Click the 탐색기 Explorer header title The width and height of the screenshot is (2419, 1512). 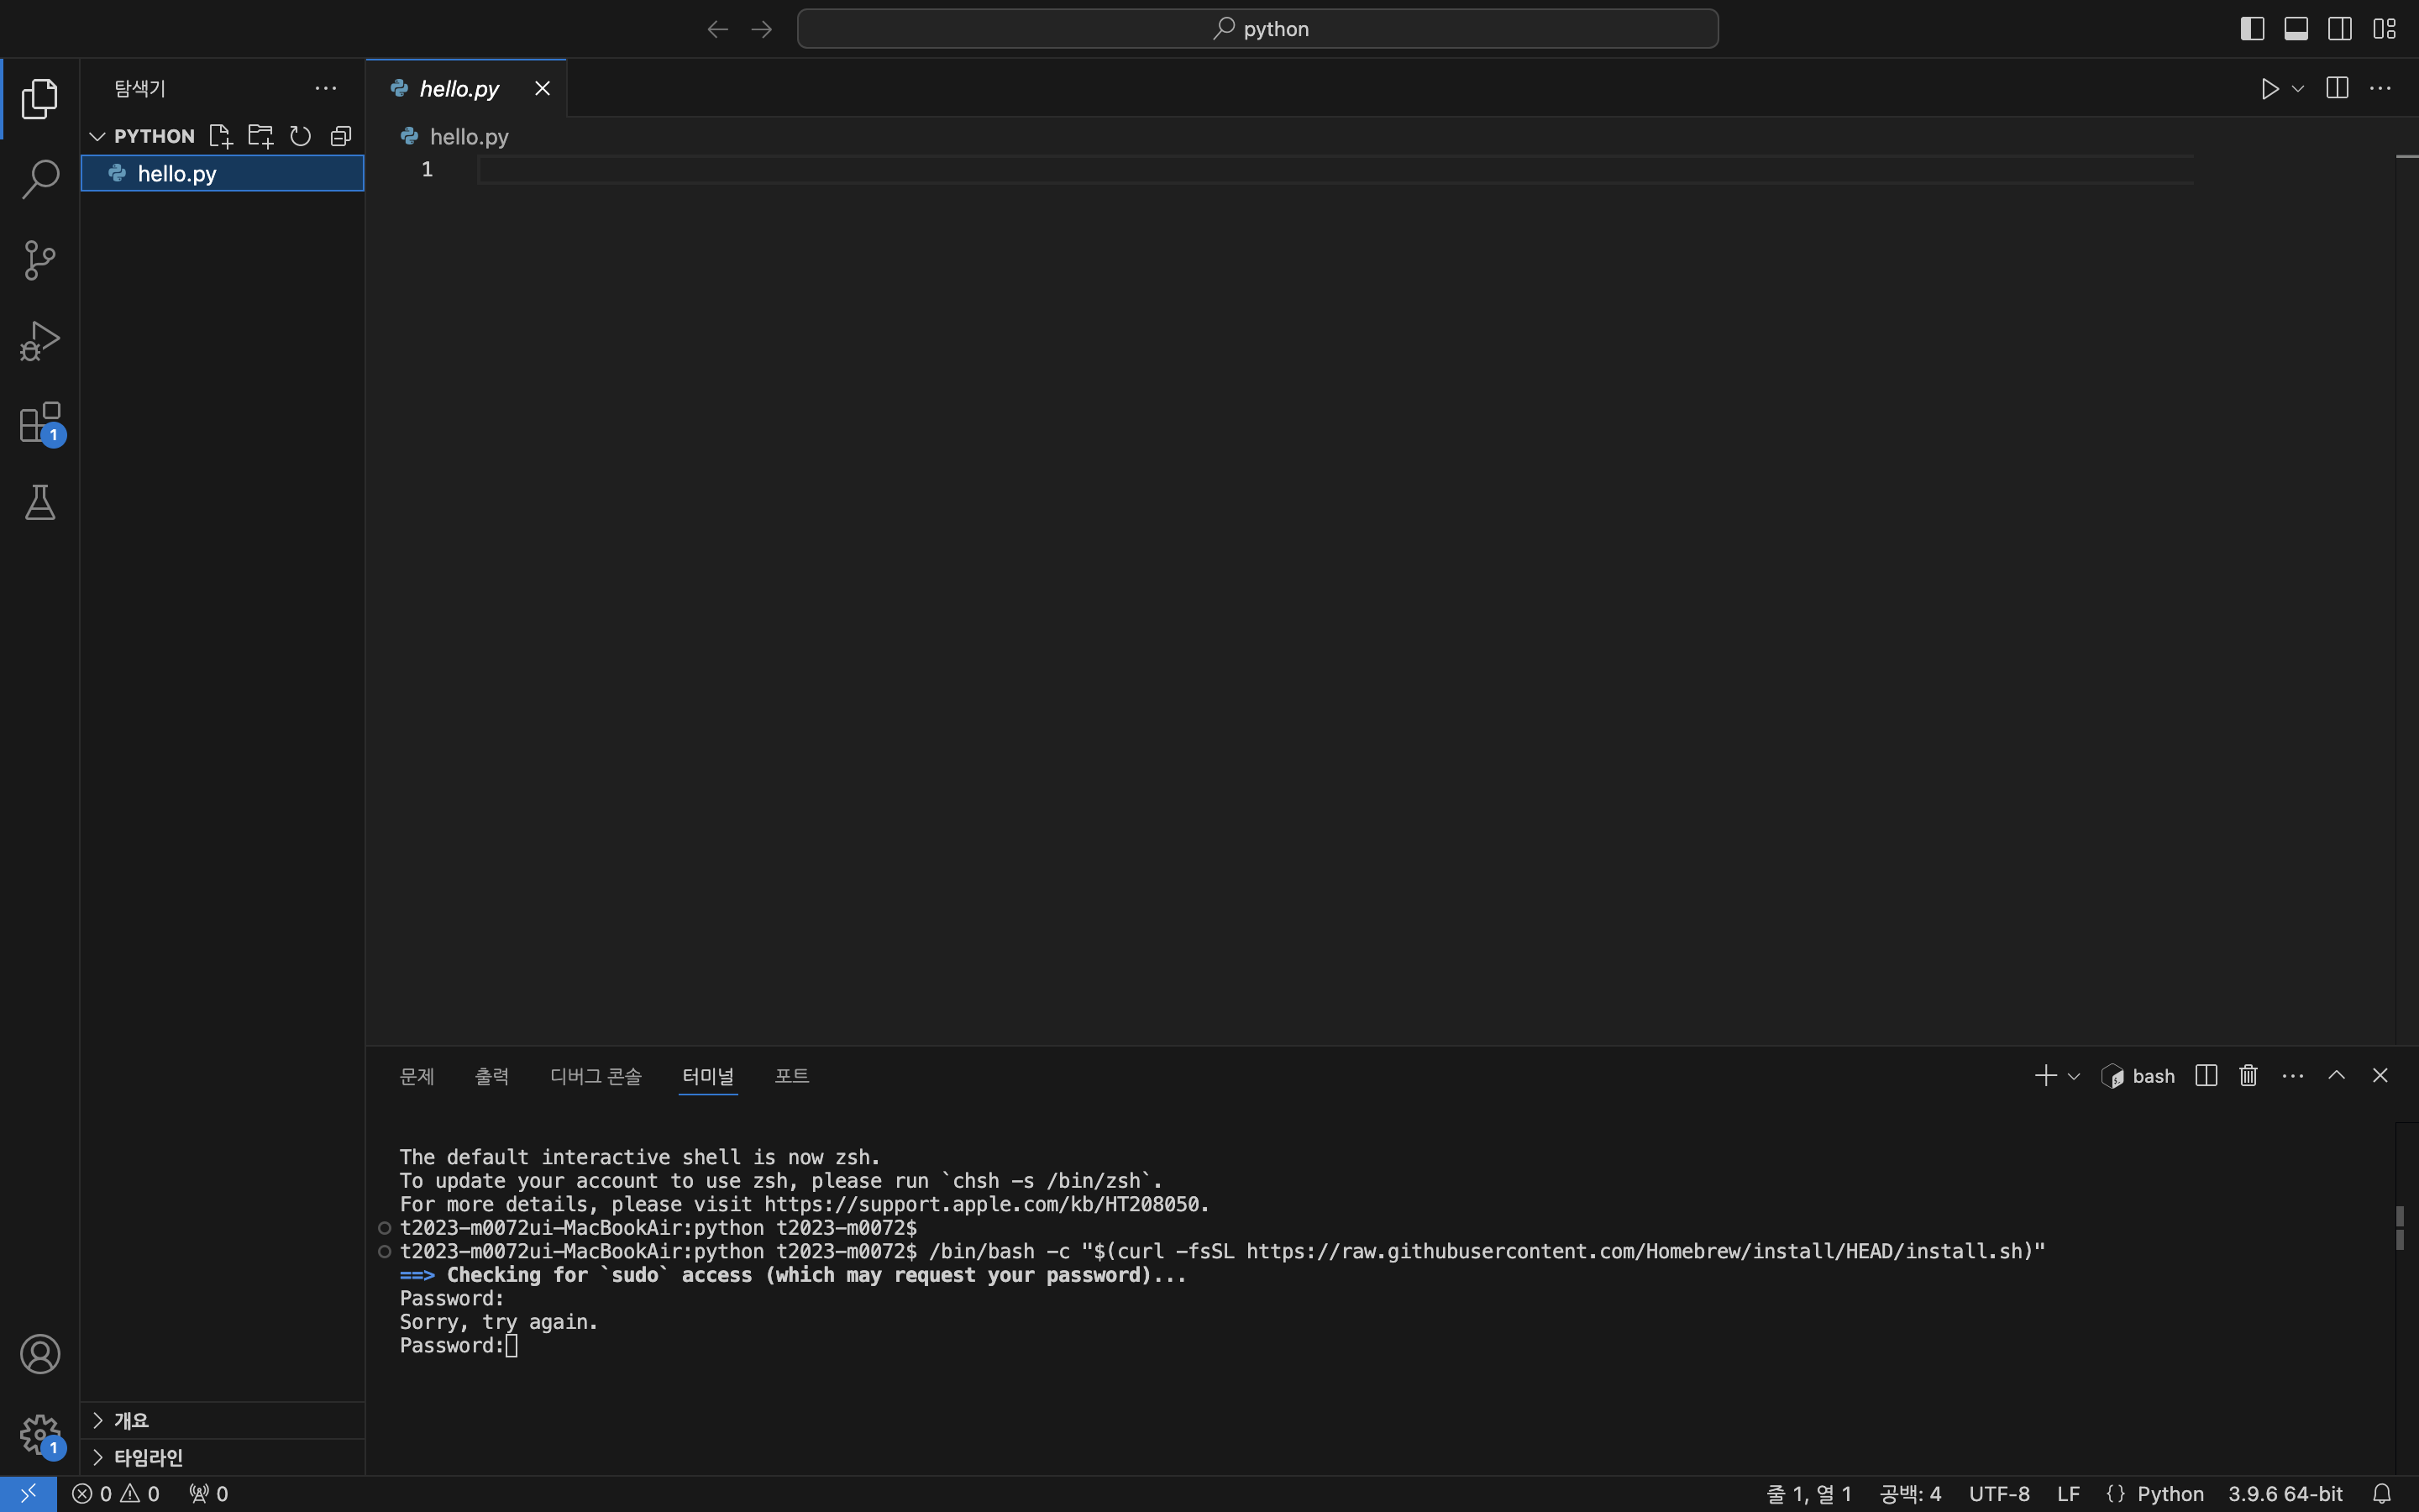140,88
